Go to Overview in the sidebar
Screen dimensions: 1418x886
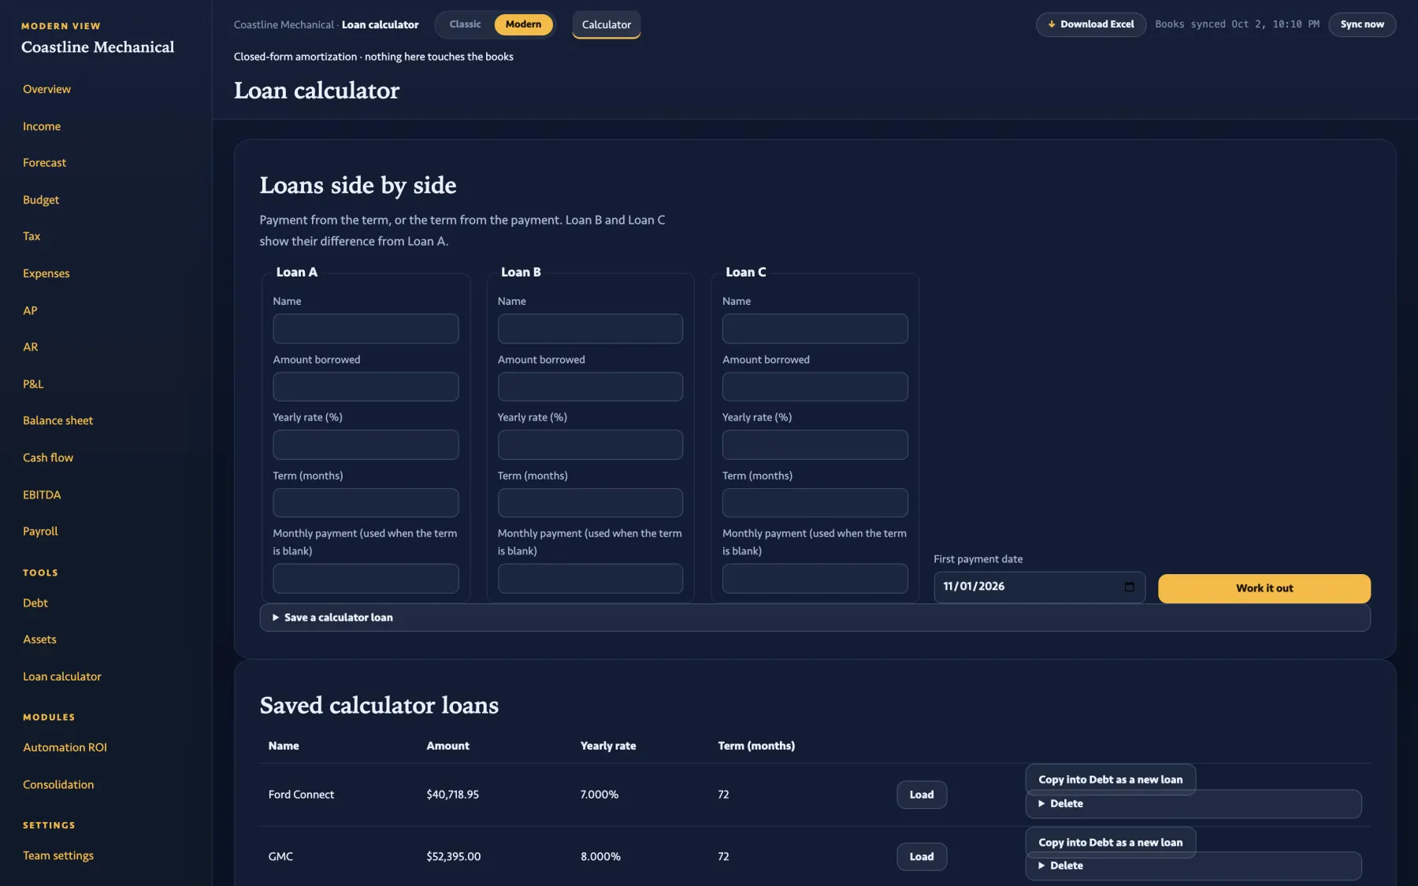[46, 89]
